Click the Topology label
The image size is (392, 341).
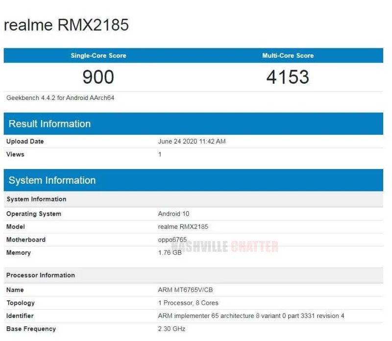(x=21, y=303)
